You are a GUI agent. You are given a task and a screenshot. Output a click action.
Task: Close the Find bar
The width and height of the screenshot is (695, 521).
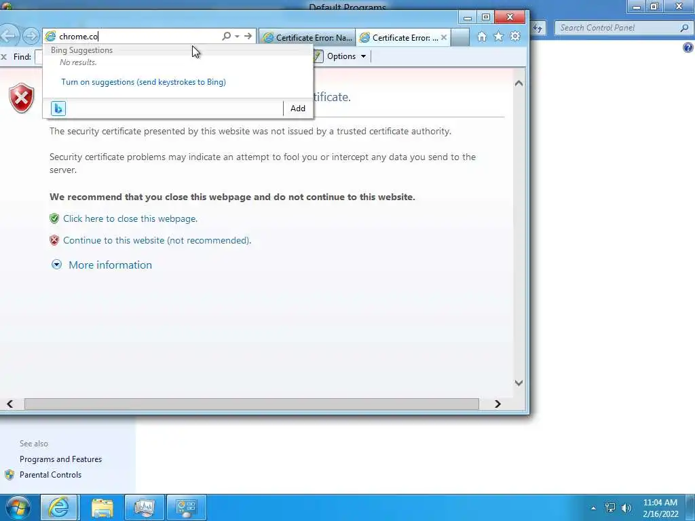coord(4,57)
